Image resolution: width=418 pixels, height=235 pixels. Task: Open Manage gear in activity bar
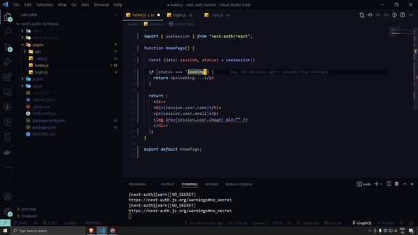pyautogui.click(x=8, y=212)
